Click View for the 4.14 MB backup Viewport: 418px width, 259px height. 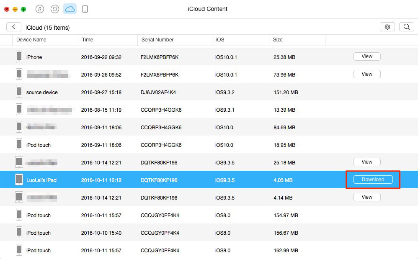367,197
